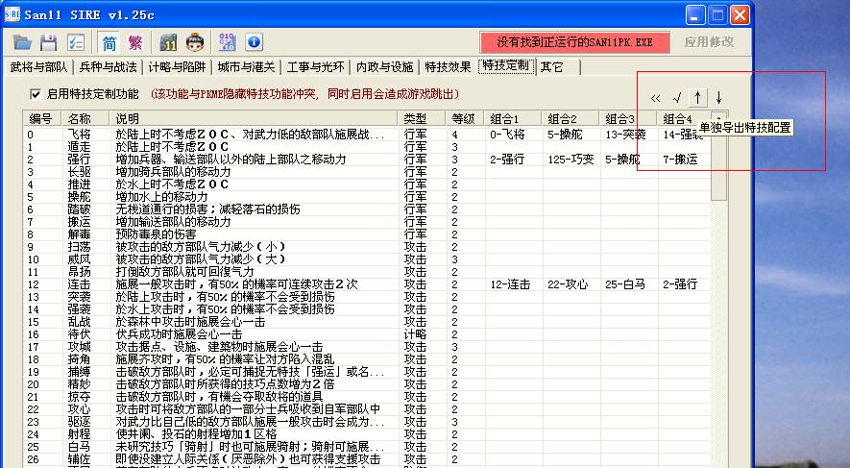The height and width of the screenshot is (468, 850).
Task: Click the checklist toolbar icon
Action: [75, 42]
